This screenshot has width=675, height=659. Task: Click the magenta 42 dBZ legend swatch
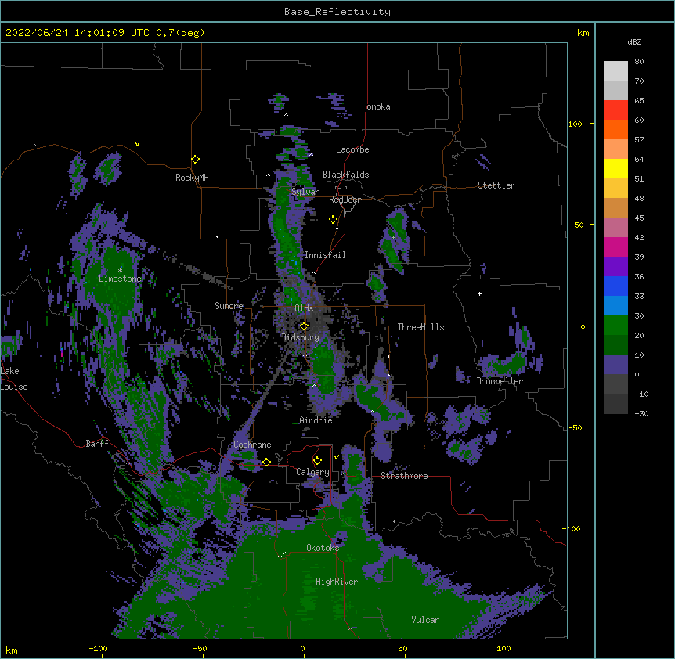click(x=615, y=247)
